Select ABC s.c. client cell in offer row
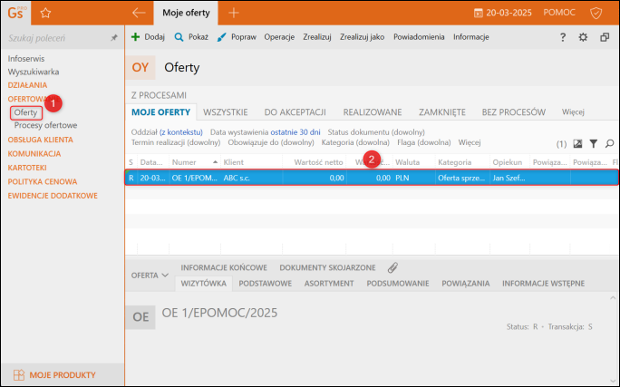This screenshot has width=620, height=387. point(251,178)
